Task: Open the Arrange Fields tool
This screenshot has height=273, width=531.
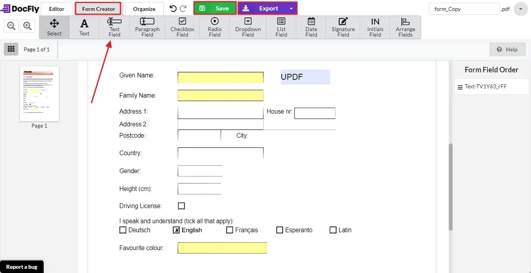Action: point(405,27)
